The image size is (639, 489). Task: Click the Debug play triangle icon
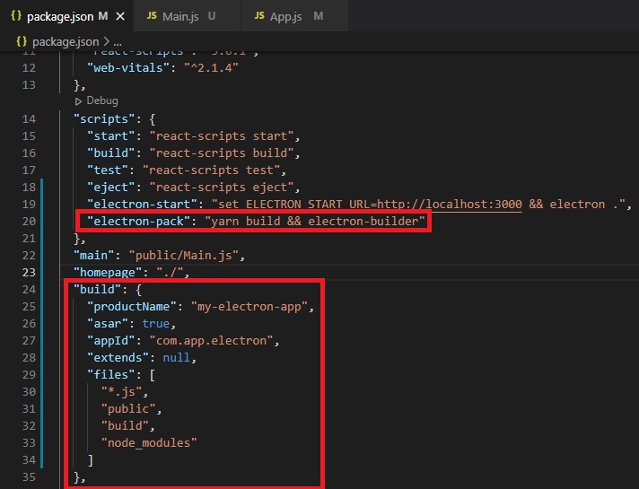(x=78, y=101)
